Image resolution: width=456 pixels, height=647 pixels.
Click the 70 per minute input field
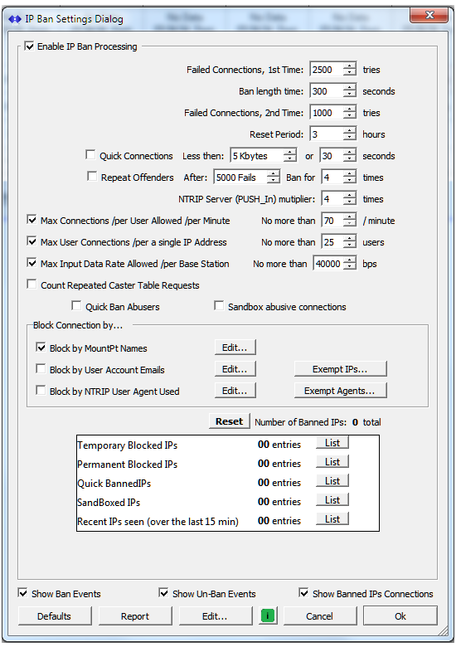point(332,220)
